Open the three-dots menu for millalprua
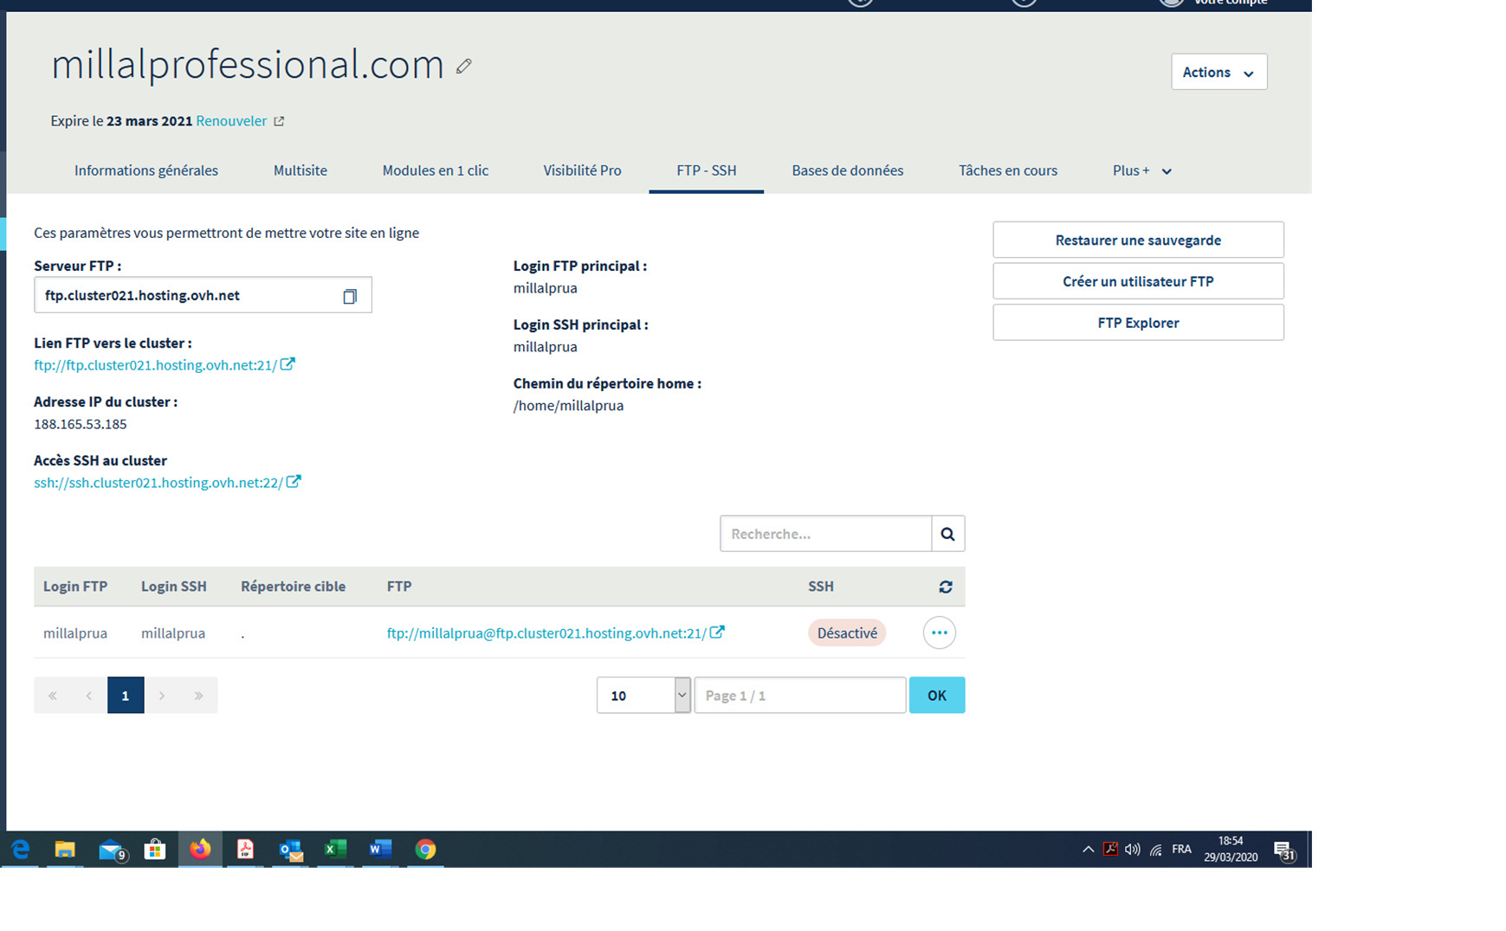Screen dimensions: 1506x931 [x=939, y=633]
